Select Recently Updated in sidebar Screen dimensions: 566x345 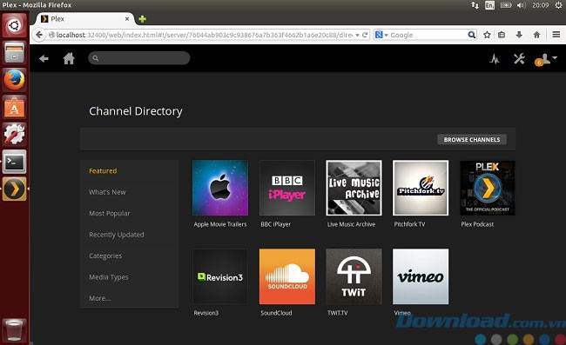point(116,235)
